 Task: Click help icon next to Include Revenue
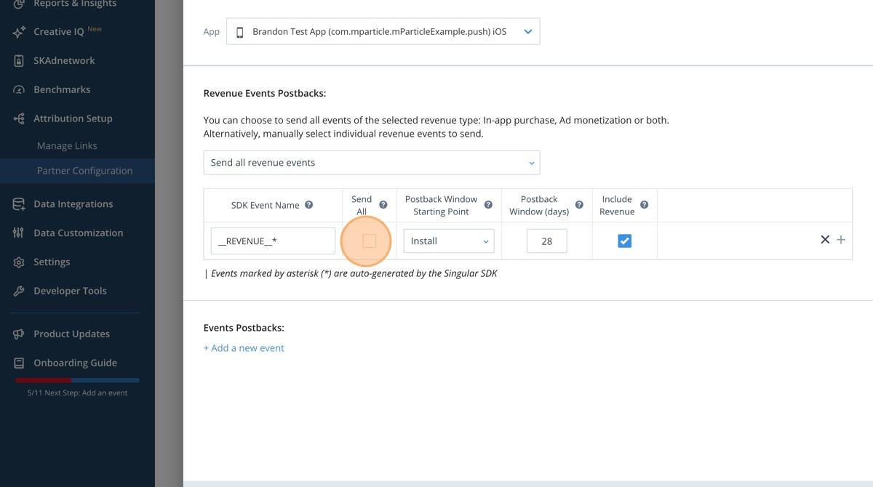[644, 205]
